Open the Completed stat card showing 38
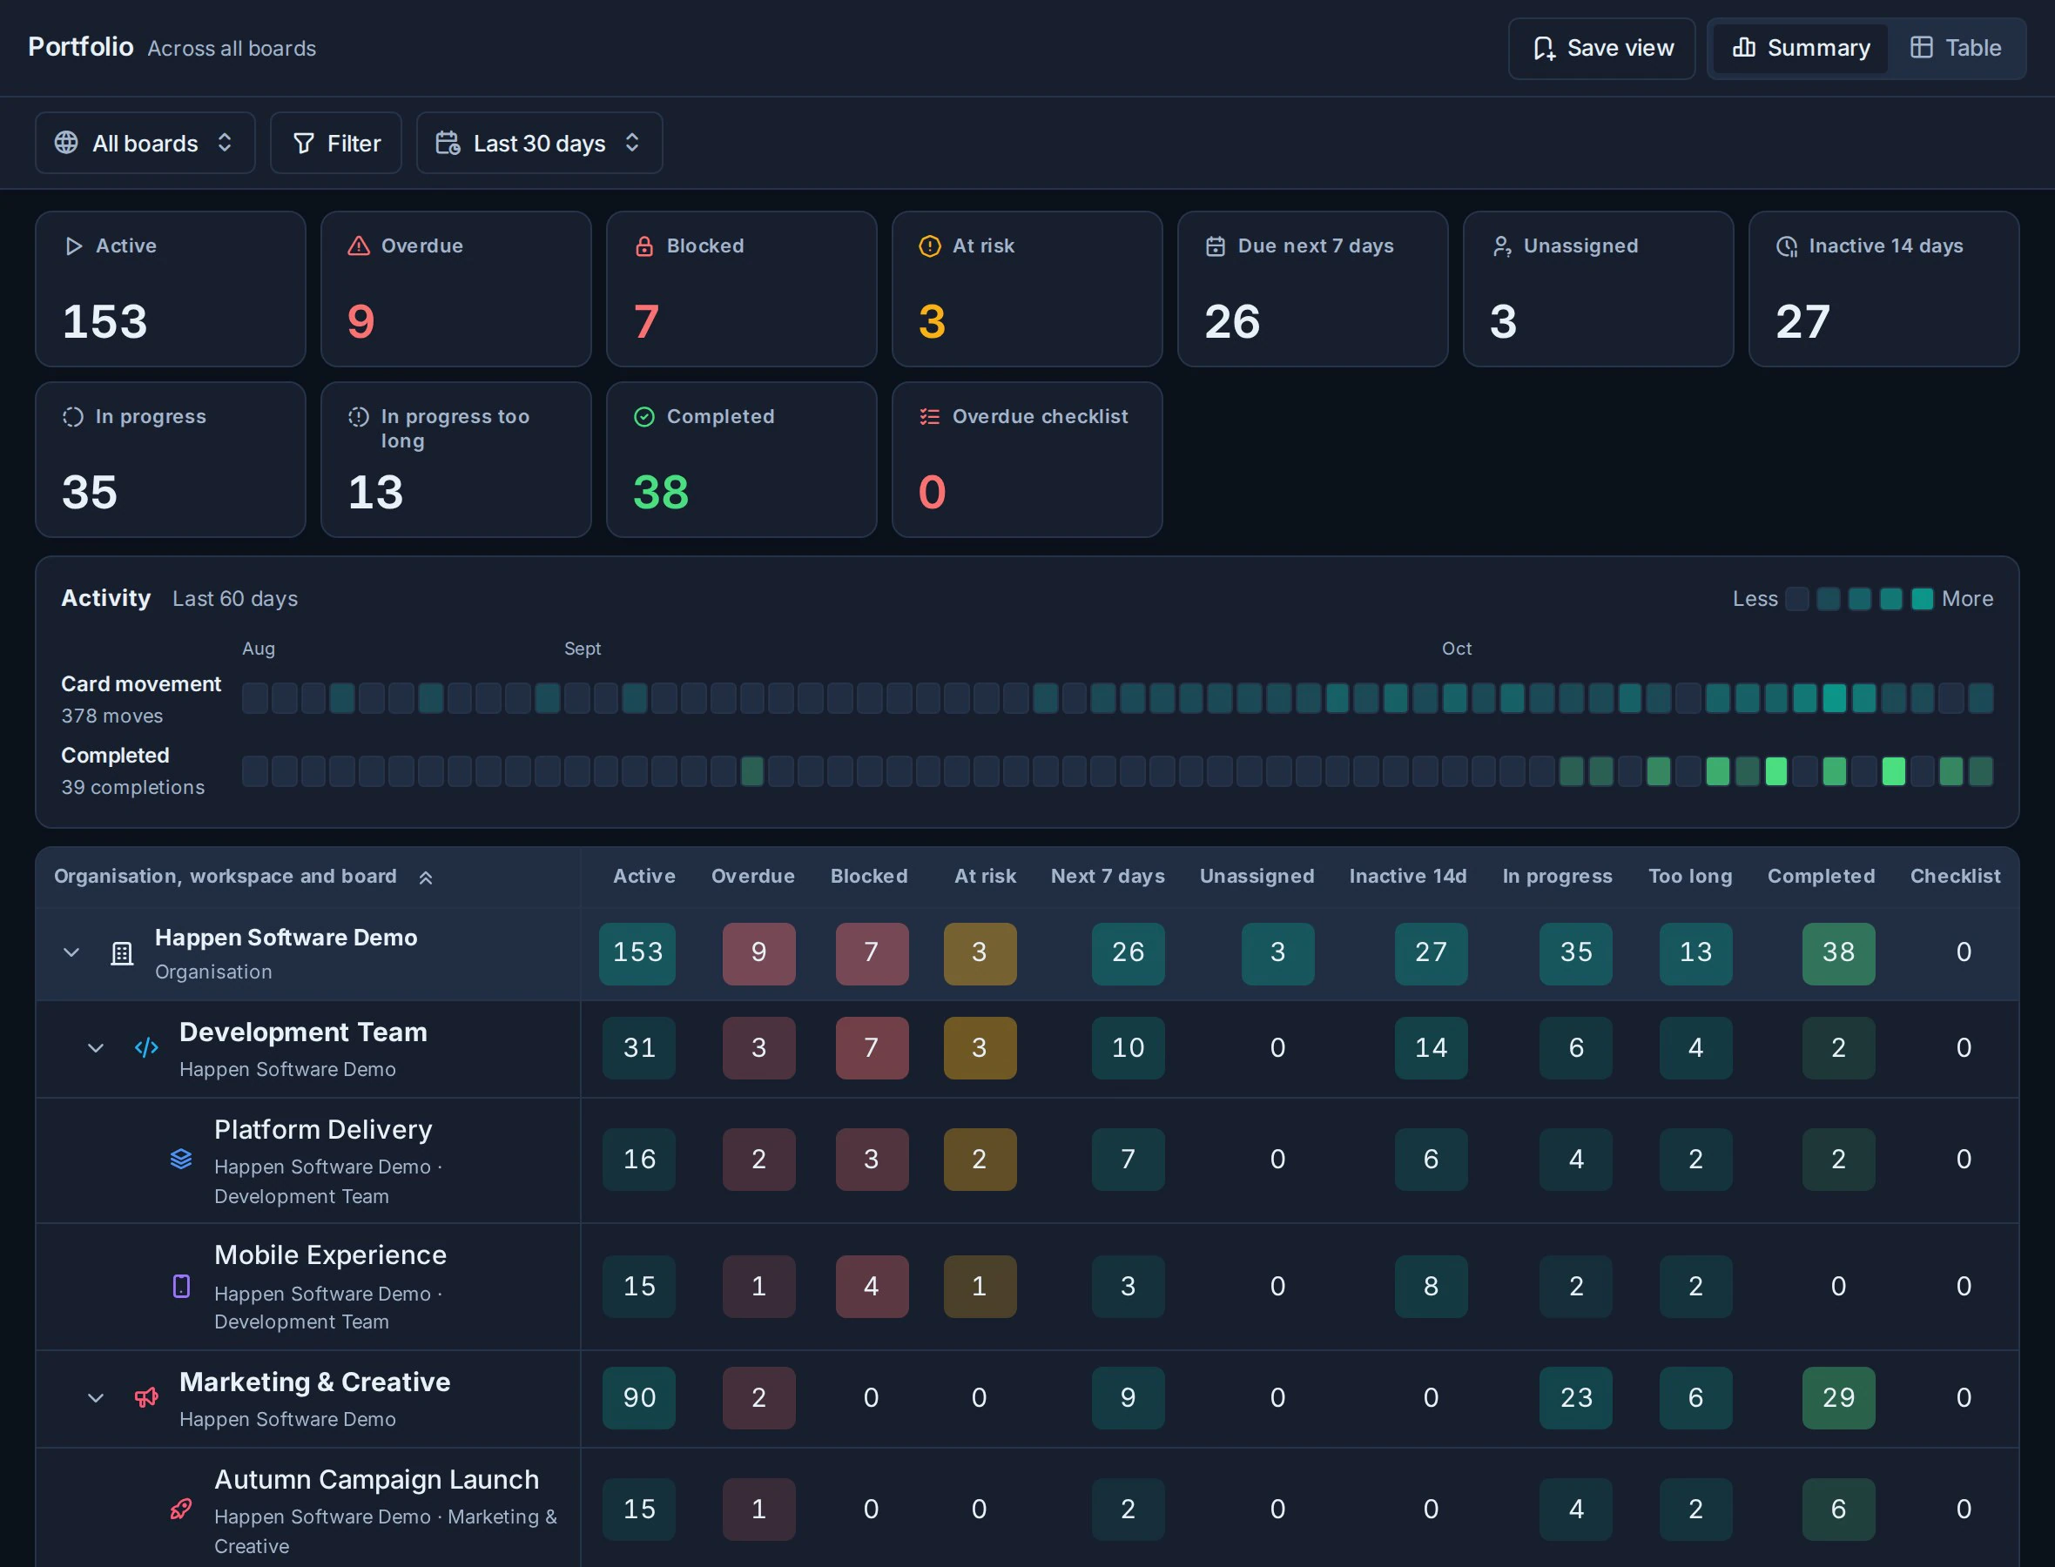 click(742, 460)
